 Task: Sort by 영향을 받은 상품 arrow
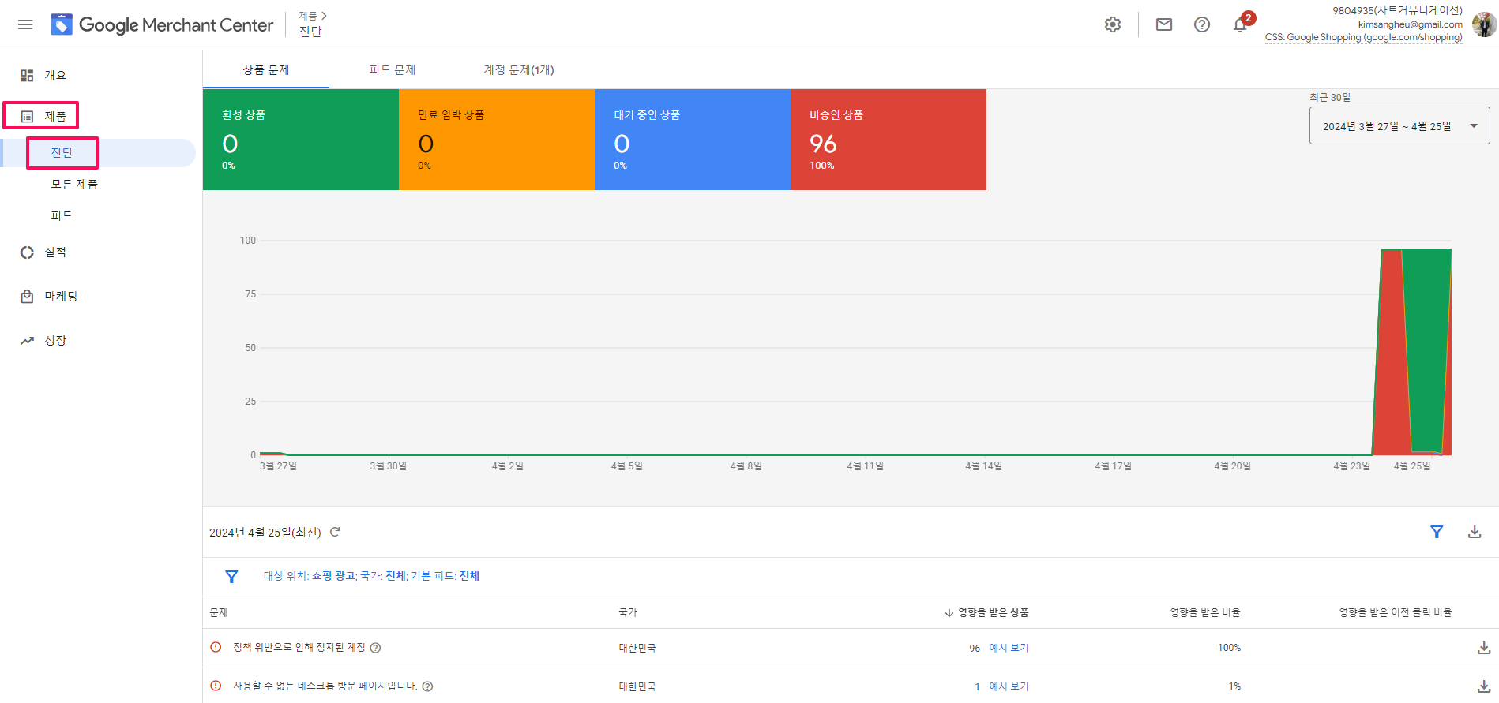pos(949,613)
